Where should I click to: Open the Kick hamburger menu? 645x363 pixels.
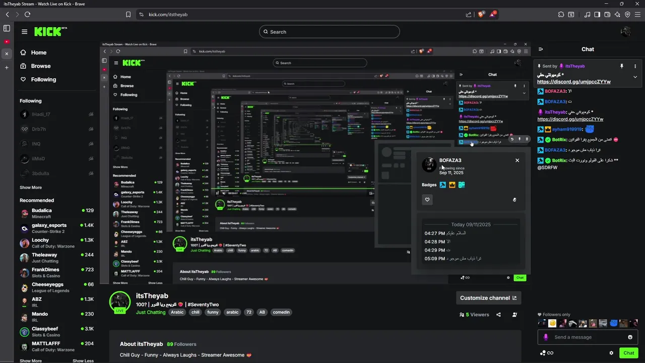[24, 32]
